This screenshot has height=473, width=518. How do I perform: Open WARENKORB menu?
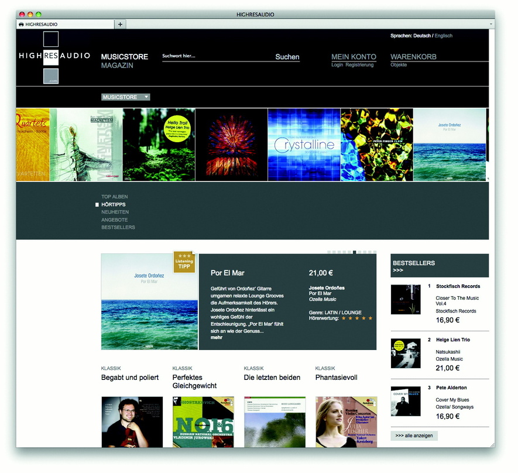click(x=413, y=57)
